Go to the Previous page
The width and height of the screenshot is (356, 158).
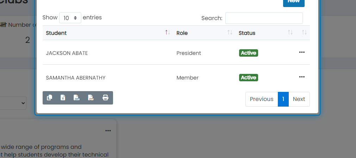pyautogui.click(x=262, y=99)
